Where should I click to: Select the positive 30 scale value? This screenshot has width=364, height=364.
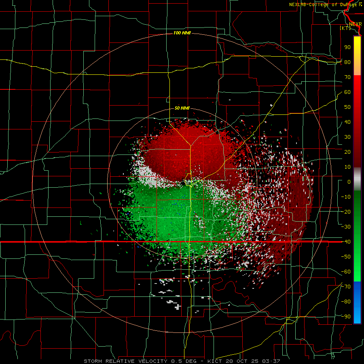point(347,137)
